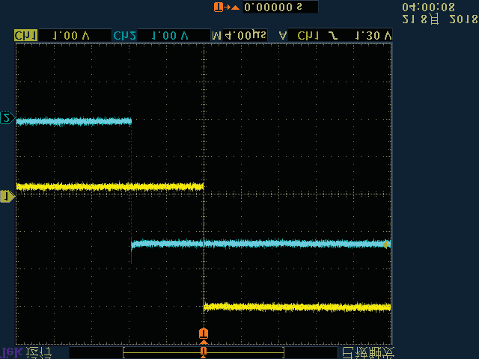Select the cyan CH2 label

[122, 35]
